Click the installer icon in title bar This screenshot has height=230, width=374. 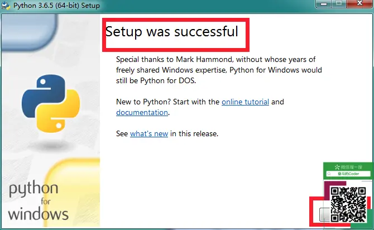click(x=6, y=5)
